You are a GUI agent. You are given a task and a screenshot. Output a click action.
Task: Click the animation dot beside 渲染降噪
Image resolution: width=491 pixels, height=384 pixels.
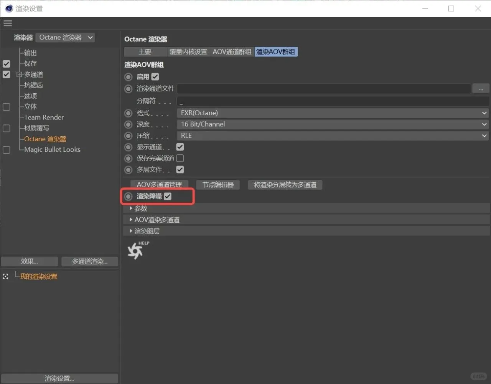point(129,197)
